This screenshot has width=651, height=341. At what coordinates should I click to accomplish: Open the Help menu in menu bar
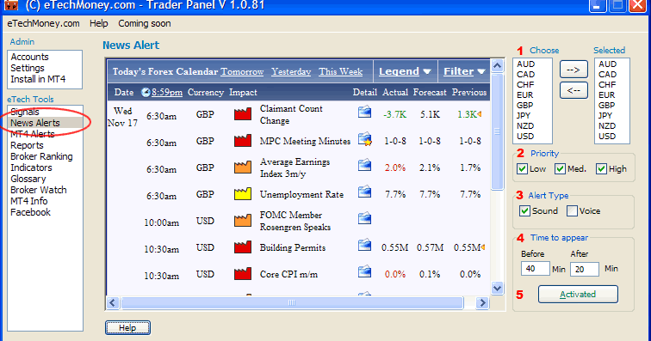coord(99,23)
